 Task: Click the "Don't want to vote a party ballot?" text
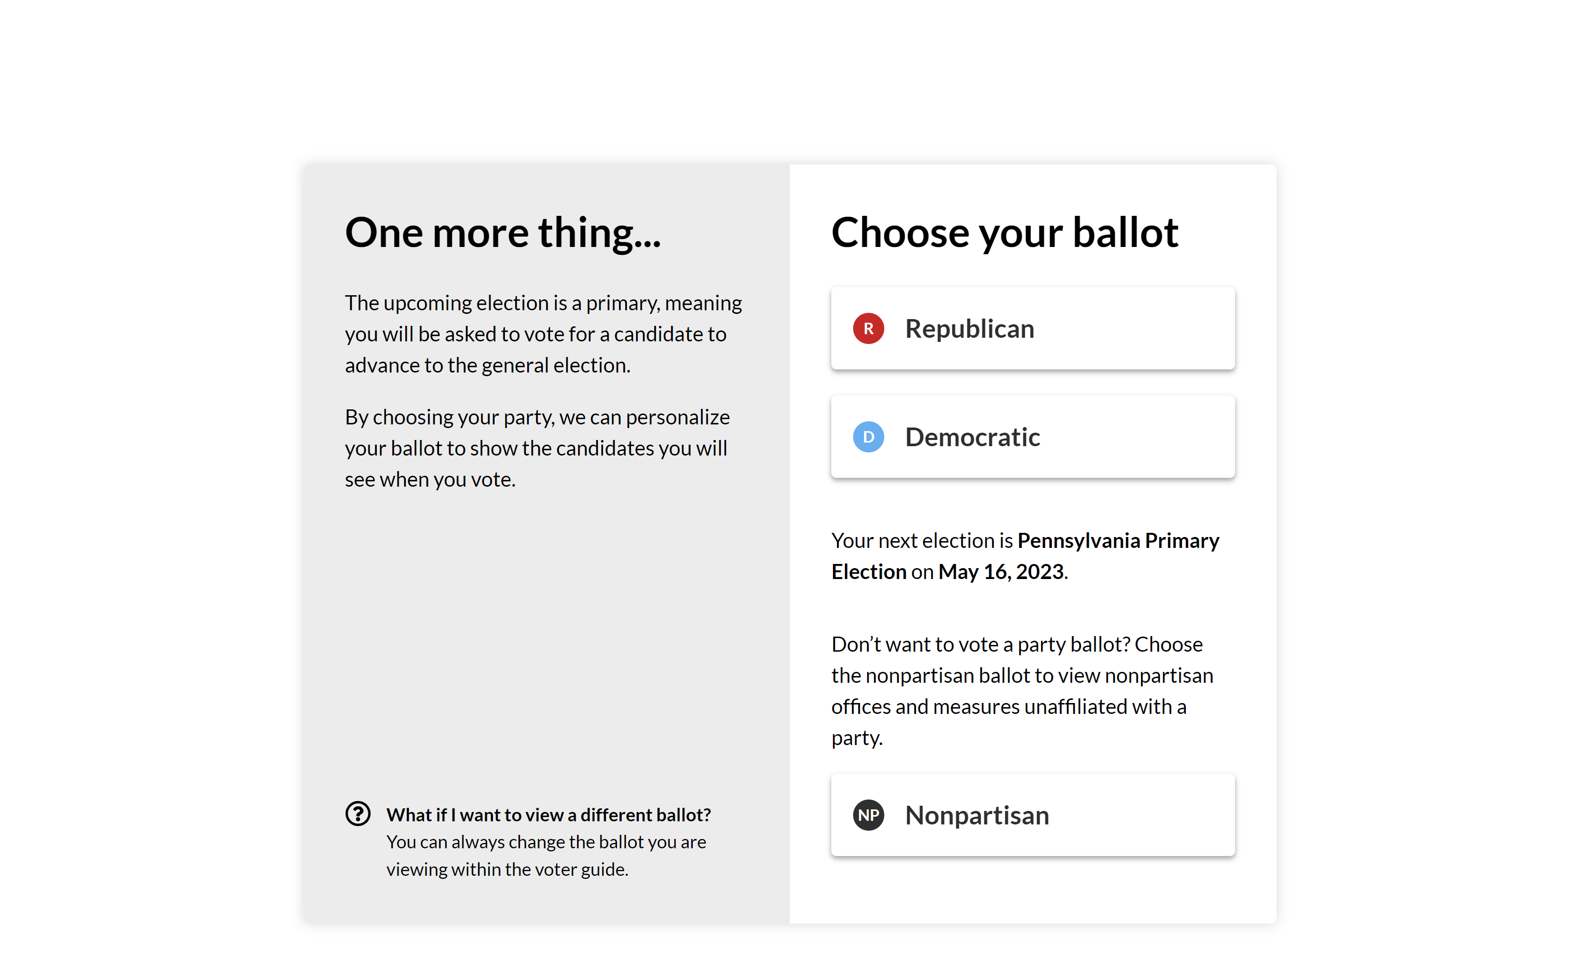point(980,644)
